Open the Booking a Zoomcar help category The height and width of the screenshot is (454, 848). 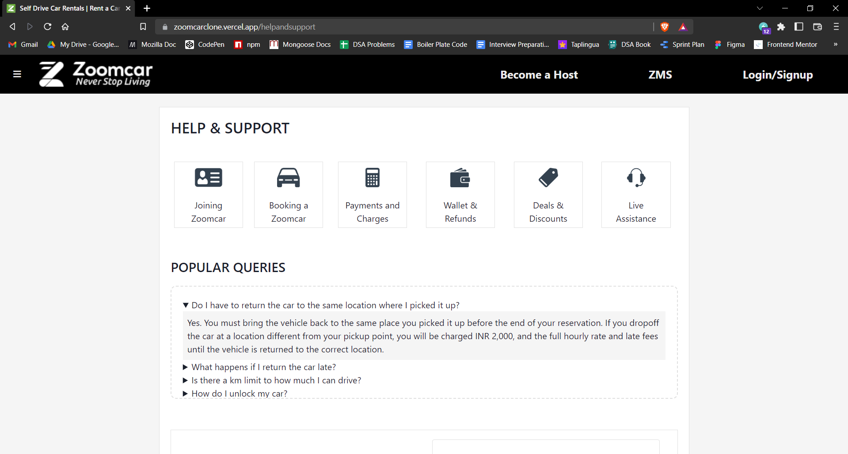pyautogui.click(x=289, y=195)
